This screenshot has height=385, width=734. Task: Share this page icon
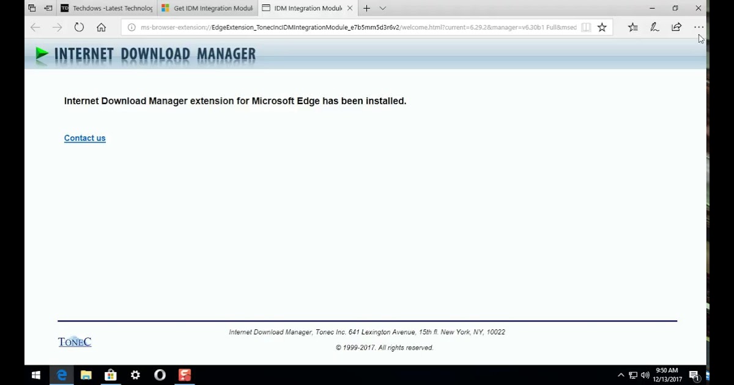click(x=677, y=28)
